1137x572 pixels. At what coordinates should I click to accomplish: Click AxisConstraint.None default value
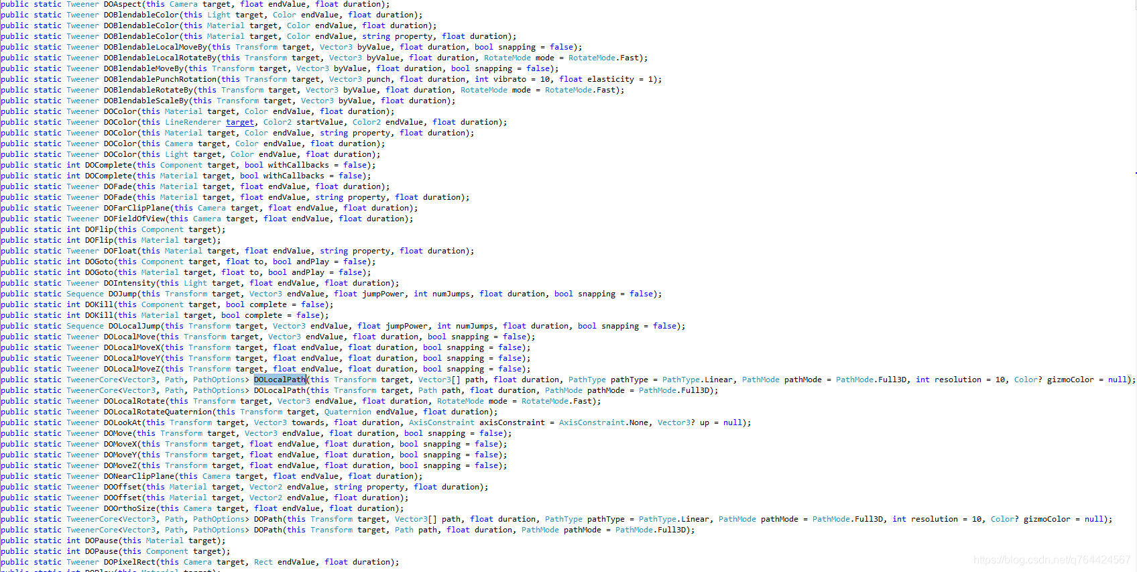point(604,422)
